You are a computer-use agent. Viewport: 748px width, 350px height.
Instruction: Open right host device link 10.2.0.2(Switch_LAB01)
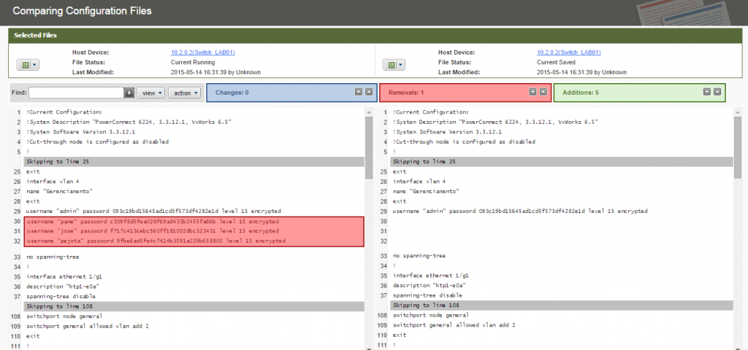pos(568,52)
